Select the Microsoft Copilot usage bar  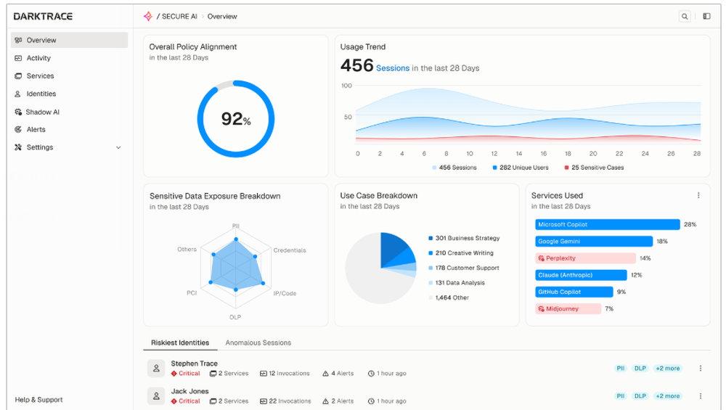608,224
